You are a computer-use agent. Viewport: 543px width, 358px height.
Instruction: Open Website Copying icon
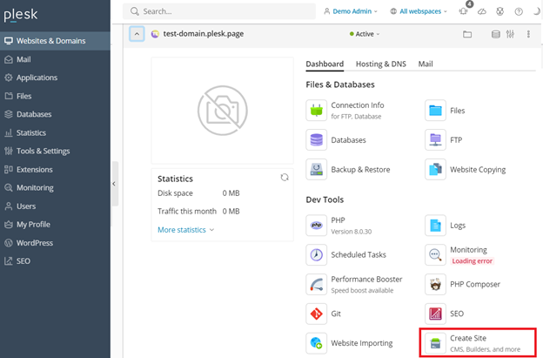click(435, 170)
